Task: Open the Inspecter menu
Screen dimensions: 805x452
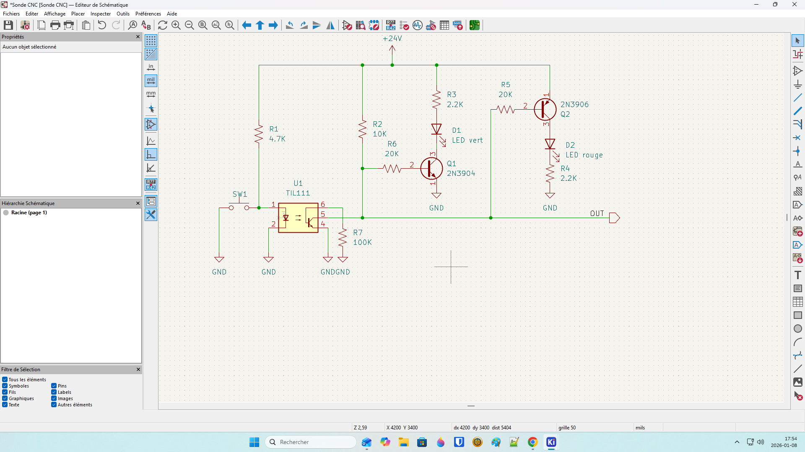Action: coord(101,14)
